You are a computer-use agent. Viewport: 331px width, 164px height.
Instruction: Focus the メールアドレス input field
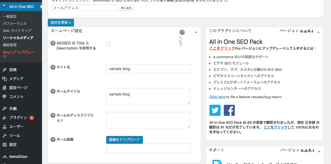[85, 8]
